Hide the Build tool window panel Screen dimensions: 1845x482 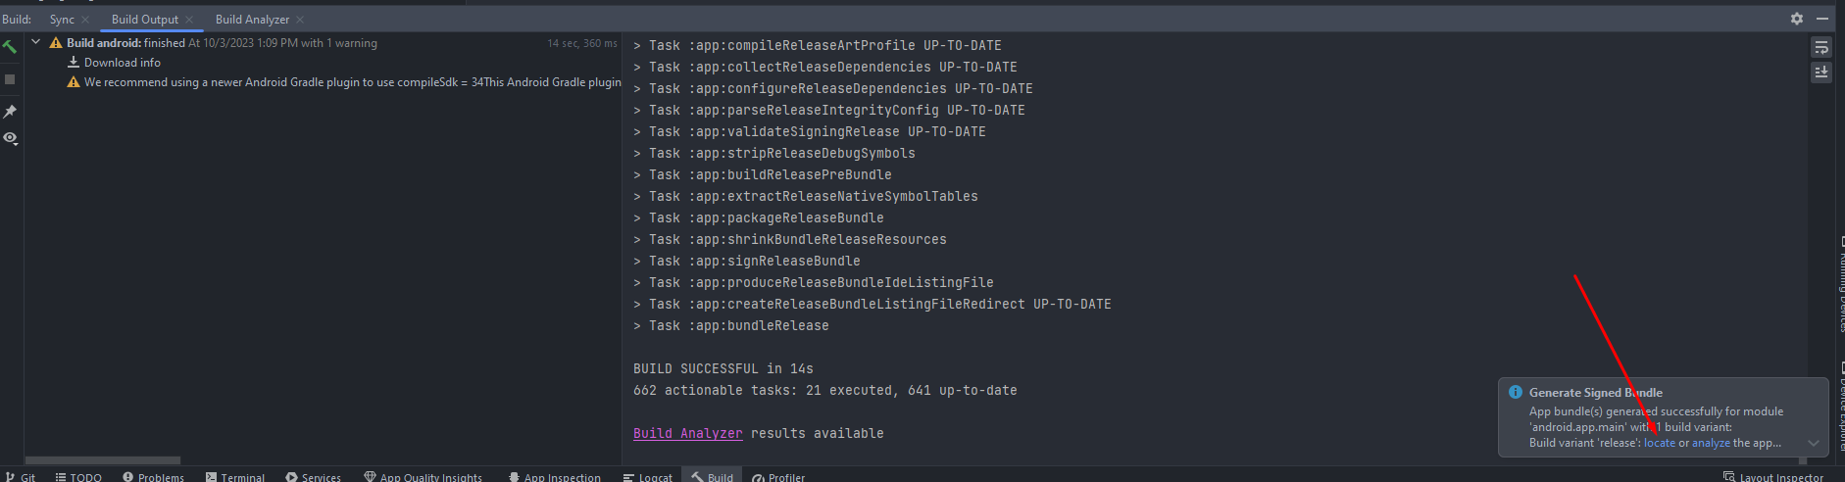(x=1822, y=19)
